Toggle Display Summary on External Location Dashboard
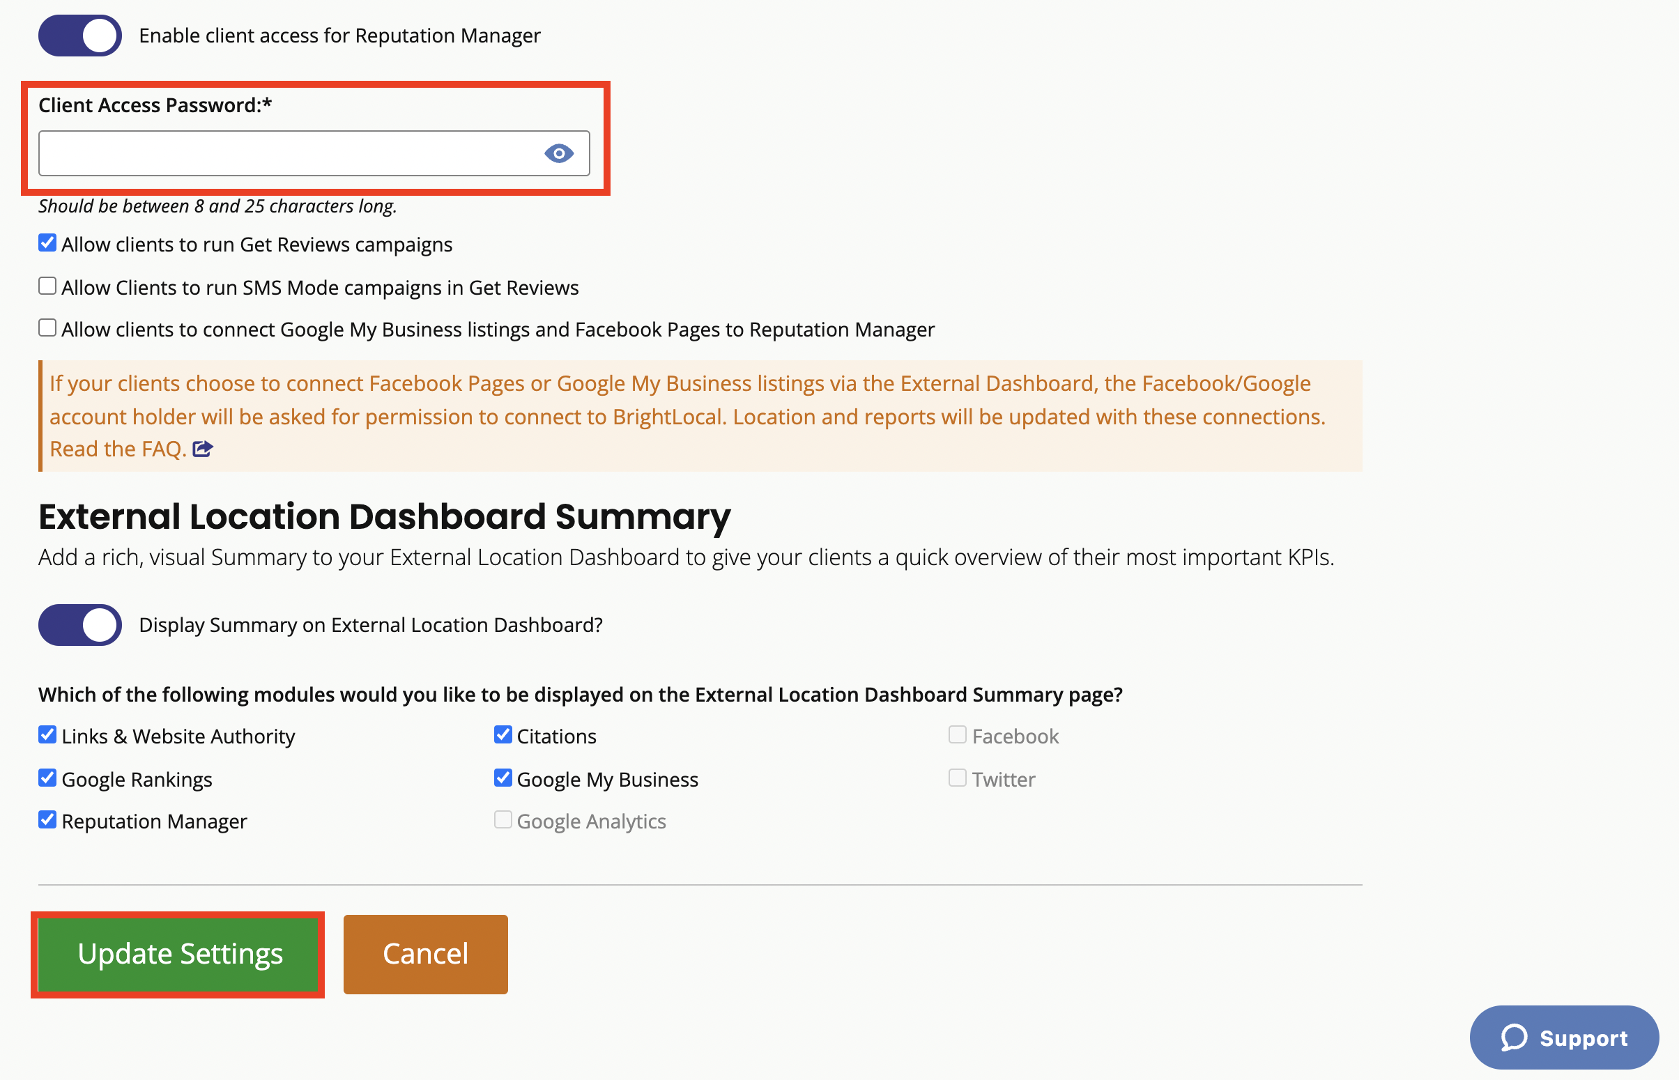 pos(80,625)
